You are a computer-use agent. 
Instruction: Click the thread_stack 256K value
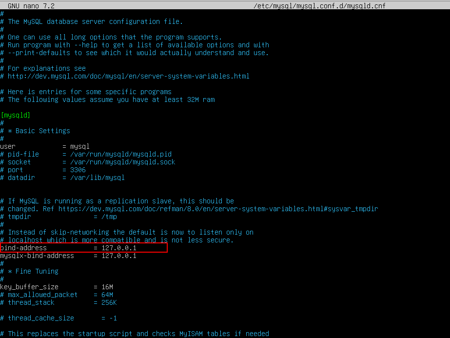pyautogui.click(x=109, y=302)
